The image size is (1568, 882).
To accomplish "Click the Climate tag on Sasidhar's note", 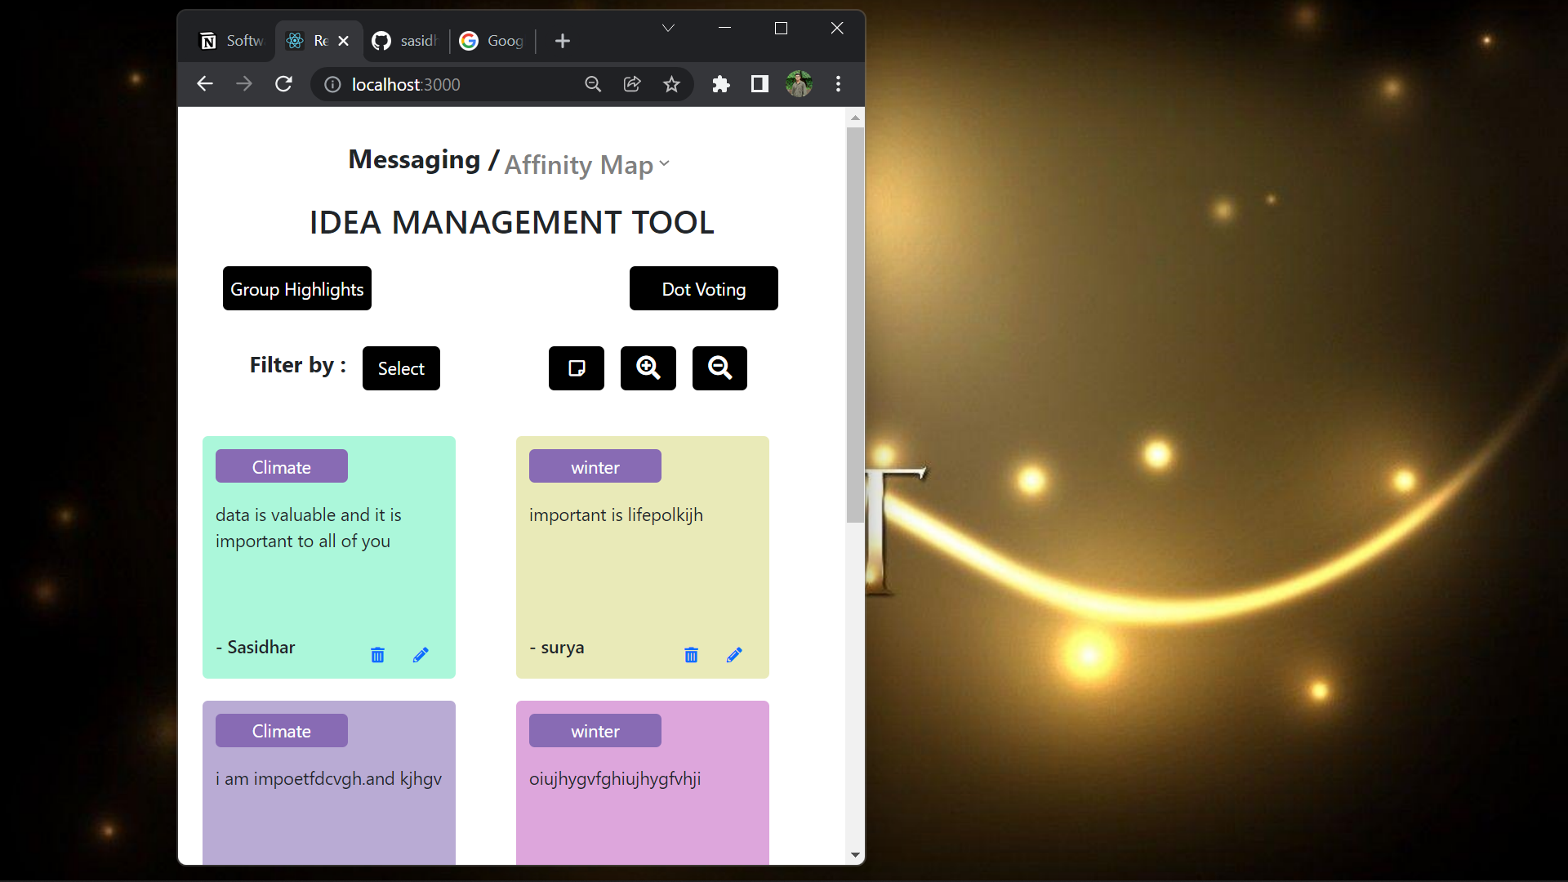I will [x=282, y=466].
